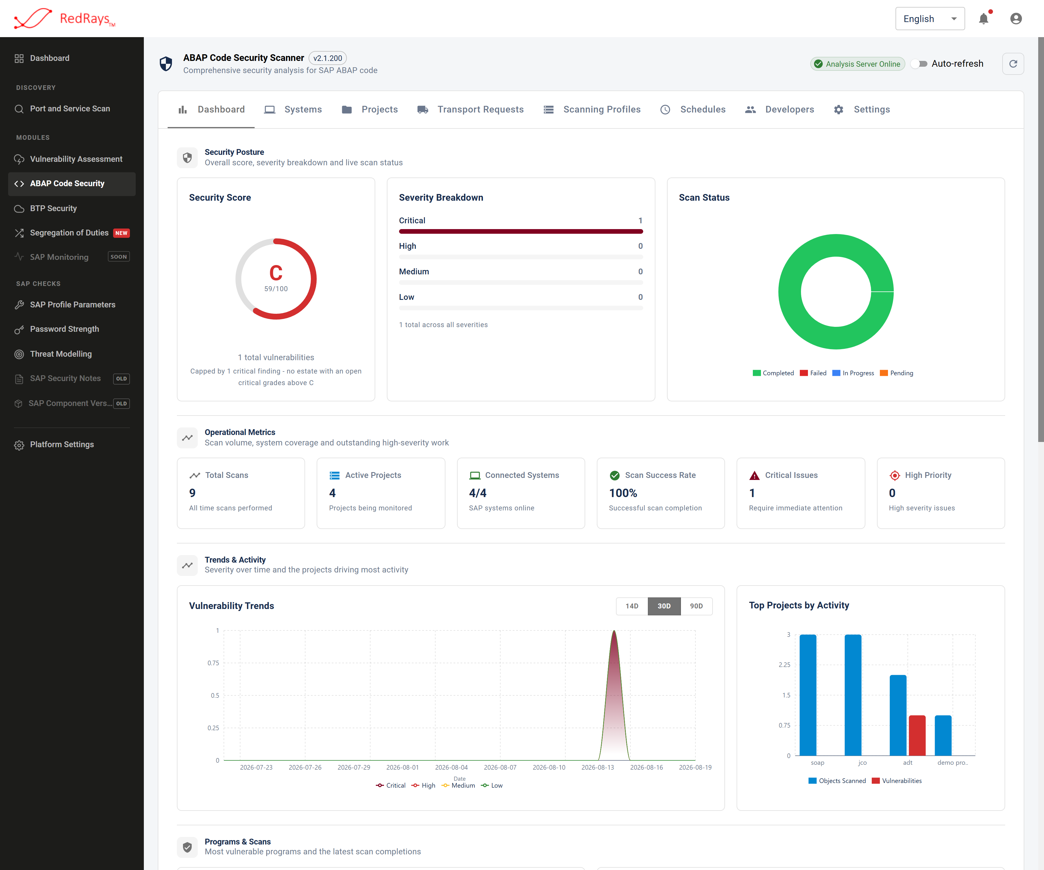Image resolution: width=1044 pixels, height=870 pixels.
Task: Open the Transport Requests tab
Action: (471, 109)
